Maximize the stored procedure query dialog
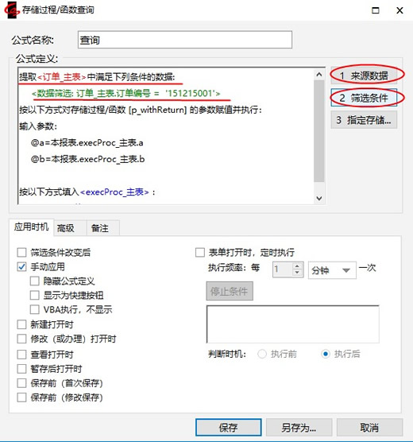Viewport: 413px width, 442px height. (375, 10)
